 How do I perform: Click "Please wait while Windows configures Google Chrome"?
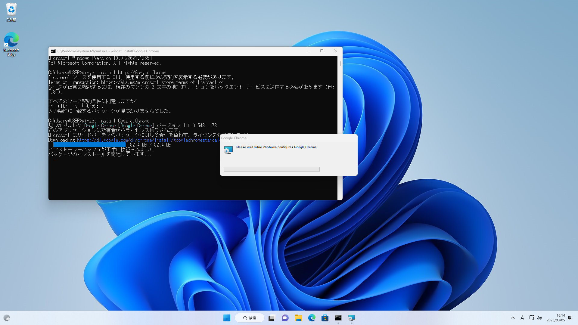pos(276,147)
